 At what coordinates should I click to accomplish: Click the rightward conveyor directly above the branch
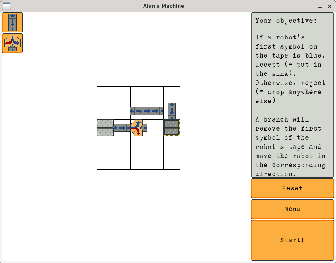click(139, 111)
